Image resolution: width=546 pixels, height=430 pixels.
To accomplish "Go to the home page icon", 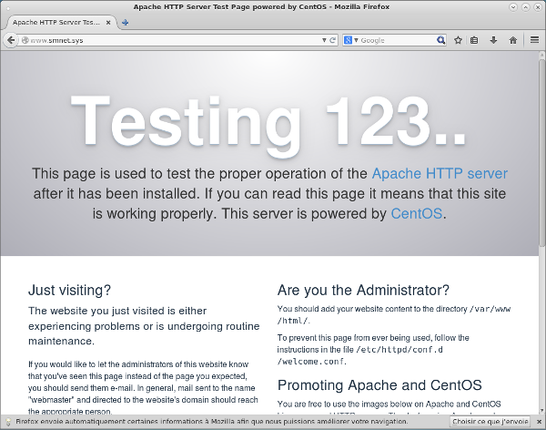I will [x=513, y=40].
